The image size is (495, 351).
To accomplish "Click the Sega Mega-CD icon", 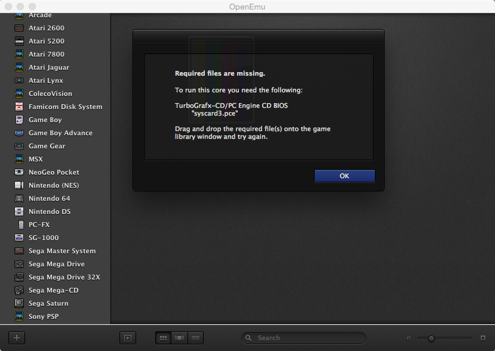I will [19, 290].
